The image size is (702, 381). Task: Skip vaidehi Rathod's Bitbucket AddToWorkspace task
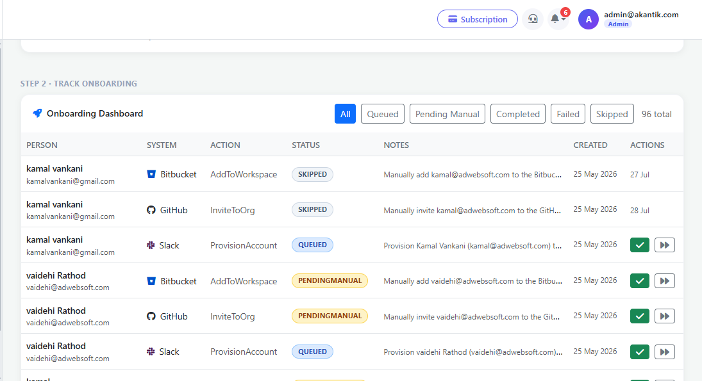coord(665,281)
